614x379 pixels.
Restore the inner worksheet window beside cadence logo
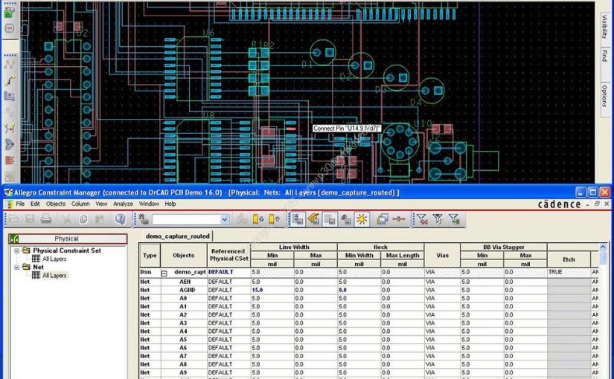[597, 204]
